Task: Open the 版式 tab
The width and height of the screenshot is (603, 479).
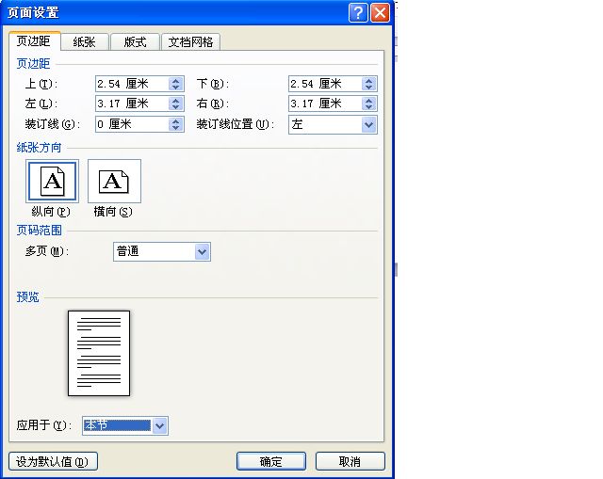Action: (135, 41)
